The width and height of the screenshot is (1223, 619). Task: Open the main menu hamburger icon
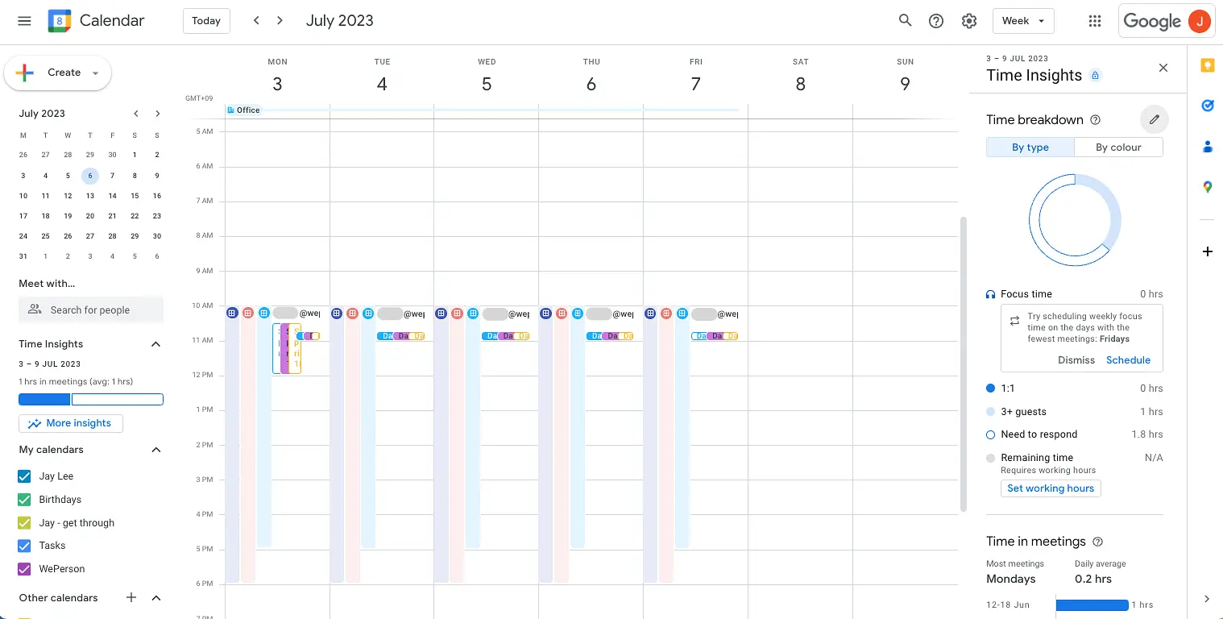[x=24, y=21]
